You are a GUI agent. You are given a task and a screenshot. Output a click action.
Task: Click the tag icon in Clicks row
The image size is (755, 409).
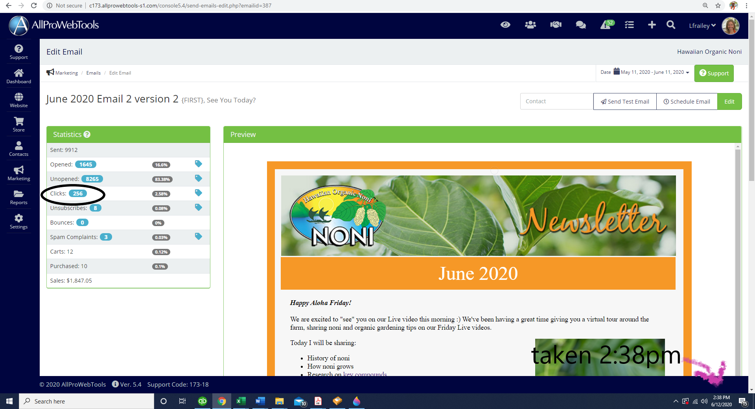[199, 193]
